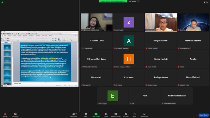The height and width of the screenshot is (118, 210).
Task: Open Zoom Apps
Action: point(135,115)
